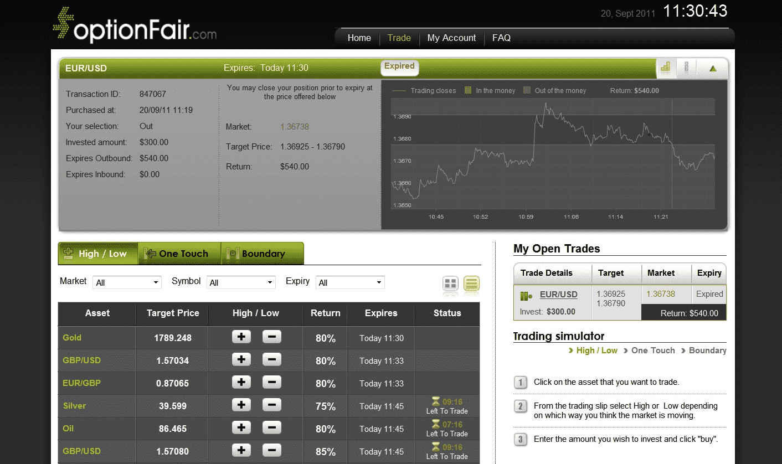The height and width of the screenshot is (464, 782).
Task: Click the 11:30:43 clock display
Action: click(x=696, y=11)
